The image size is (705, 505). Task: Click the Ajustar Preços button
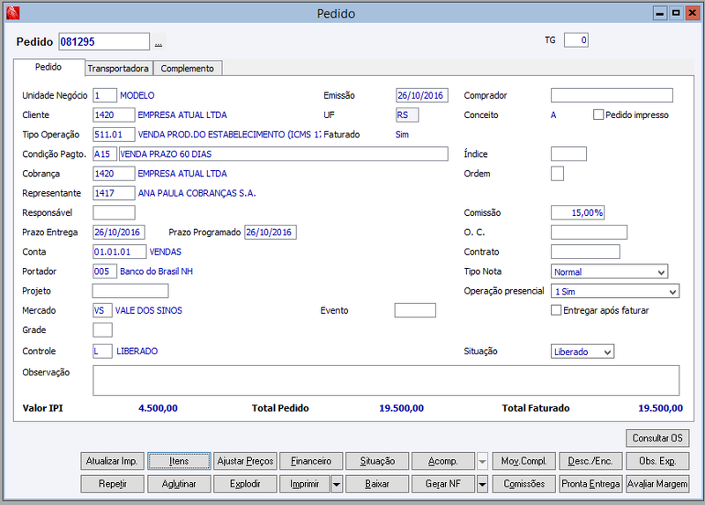click(245, 462)
